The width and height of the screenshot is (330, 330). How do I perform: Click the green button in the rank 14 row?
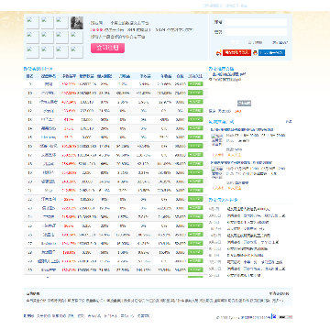pos(195,128)
